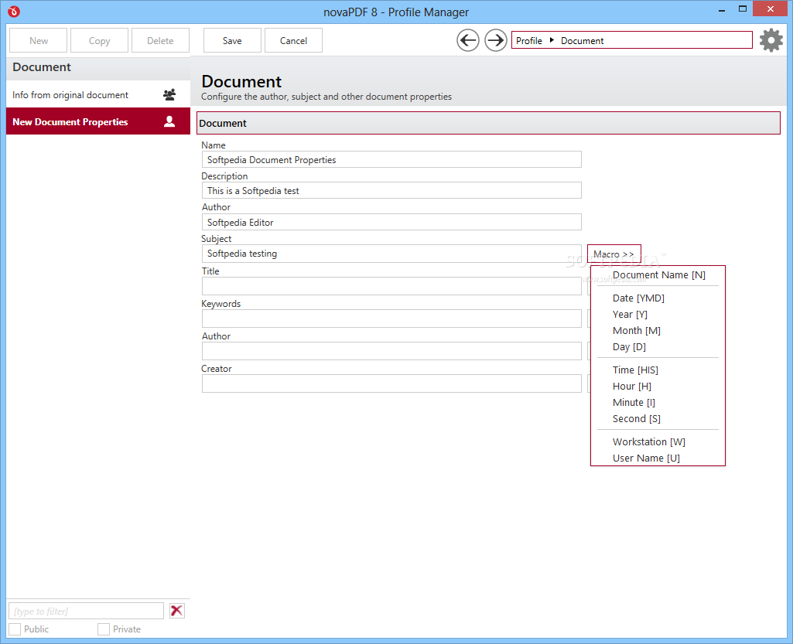
Task: Click the forward navigation arrow icon
Action: [x=496, y=40]
